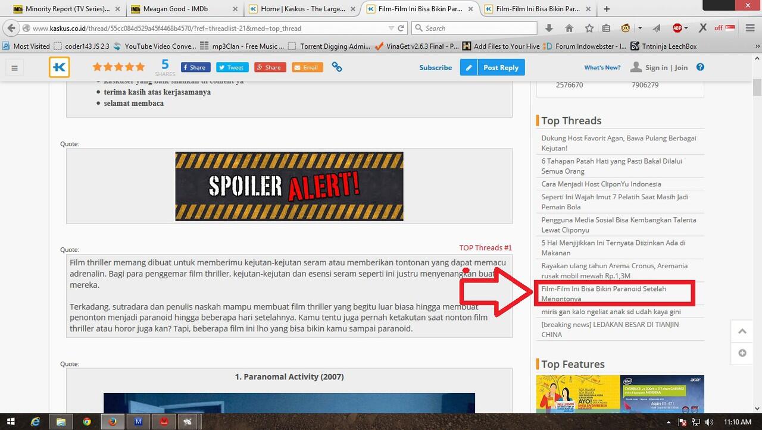Open the Firefox hamburger menu
Screen dimensions: 762x430
[x=749, y=28]
